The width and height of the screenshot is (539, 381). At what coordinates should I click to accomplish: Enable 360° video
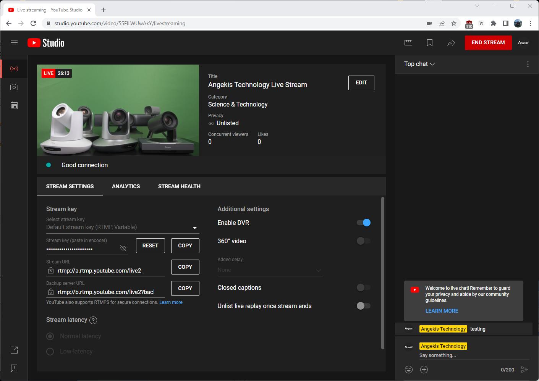point(363,241)
